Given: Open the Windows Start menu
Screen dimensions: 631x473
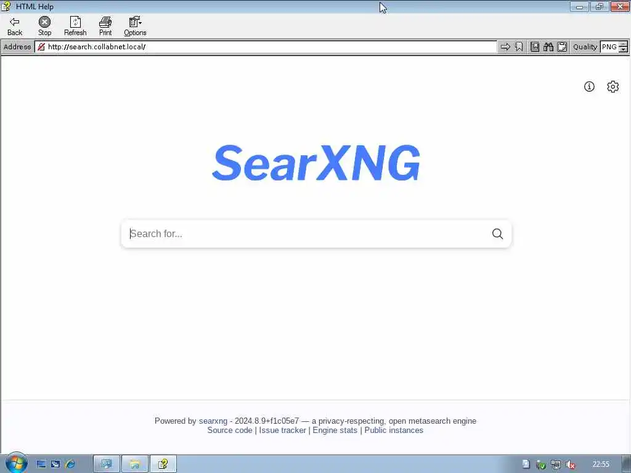Looking at the screenshot, I should pos(16,463).
